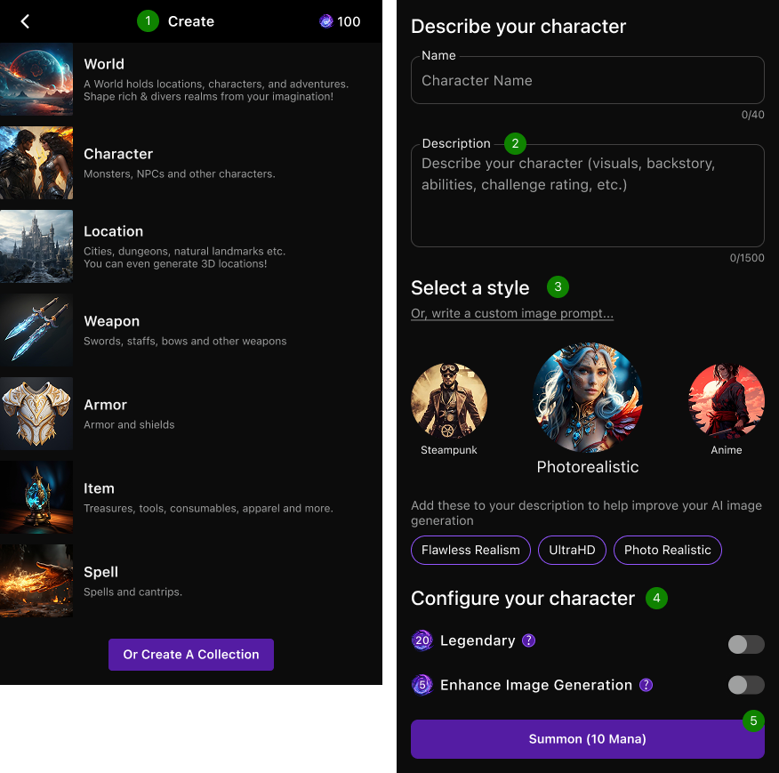Select the Weapon swords thumbnail
779x773 pixels.
click(x=36, y=330)
